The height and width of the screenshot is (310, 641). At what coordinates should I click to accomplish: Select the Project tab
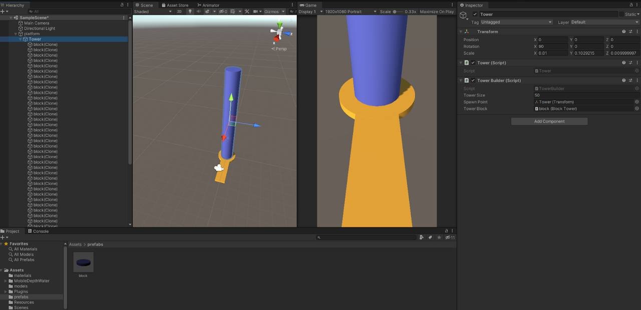coord(10,231)
